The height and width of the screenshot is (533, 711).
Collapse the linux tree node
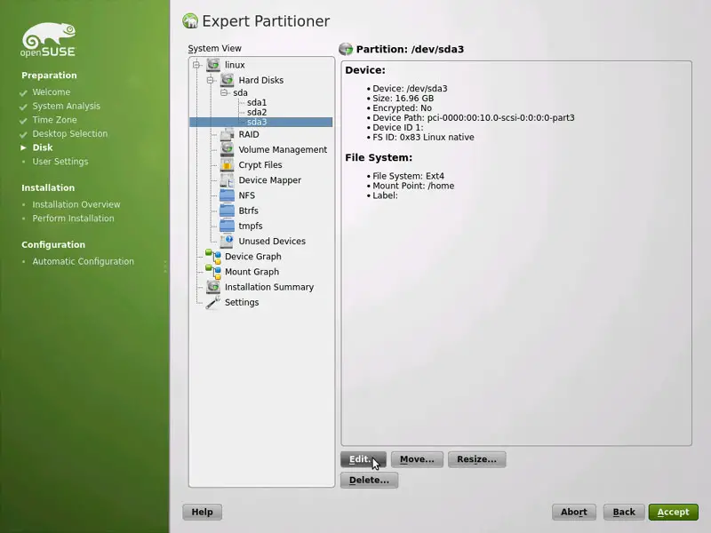pos(196,65)
